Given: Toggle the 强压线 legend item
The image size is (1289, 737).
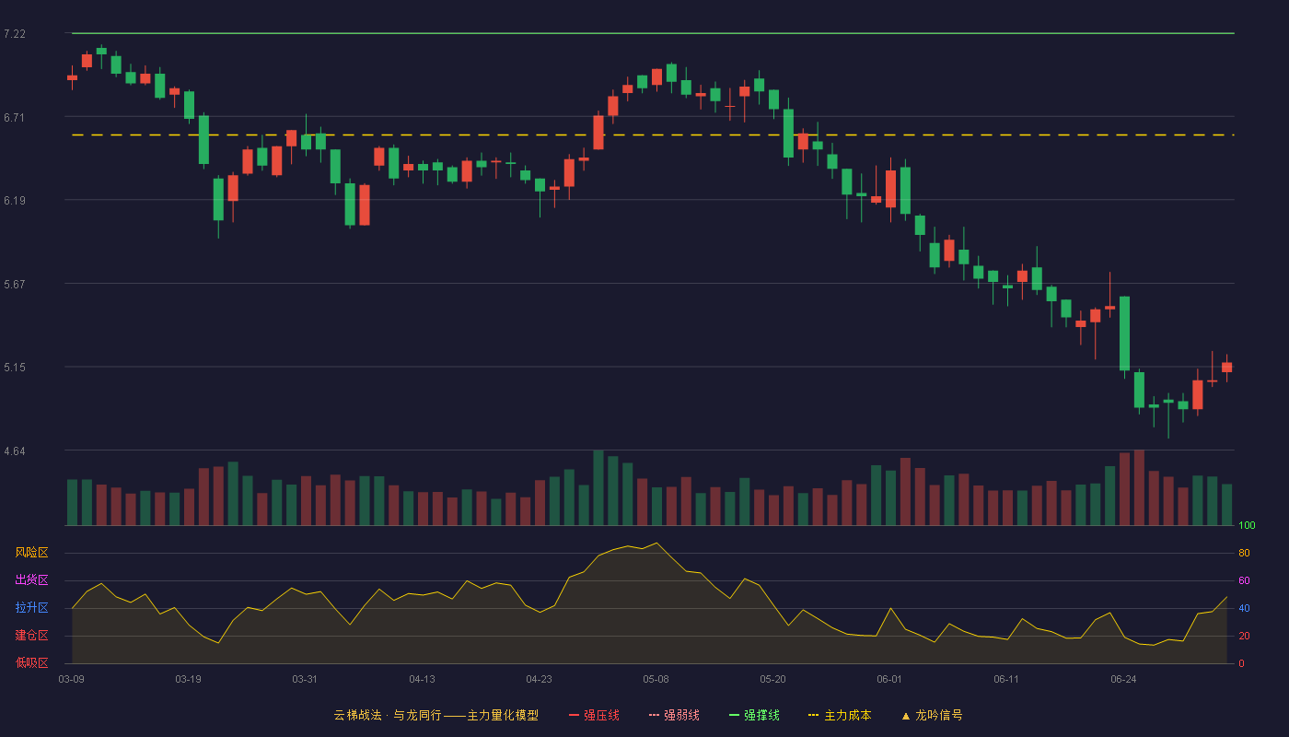Looking at the screenshot, I should coord(594,715).
